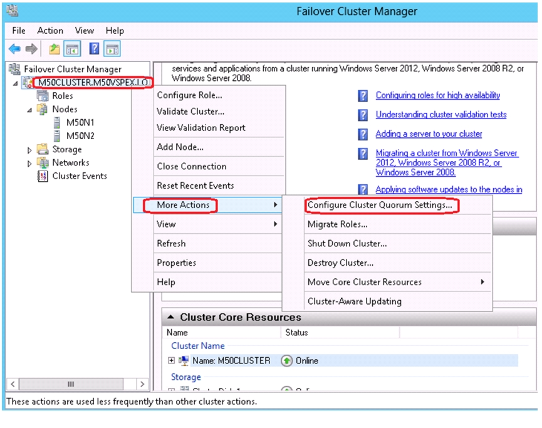The height and width of the screenshot is (428, 542).
Task: Click the Nodes folder icon in the tree
Action: pyautogui.click(x=42, y=109)
